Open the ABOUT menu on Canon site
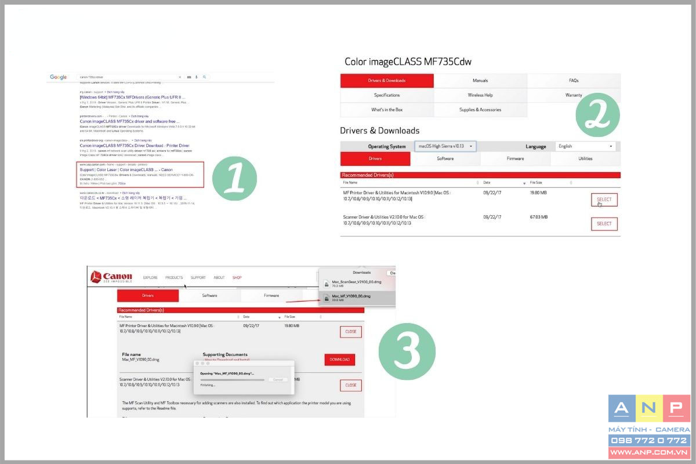The image size is (696, 464). coord(219,278)
